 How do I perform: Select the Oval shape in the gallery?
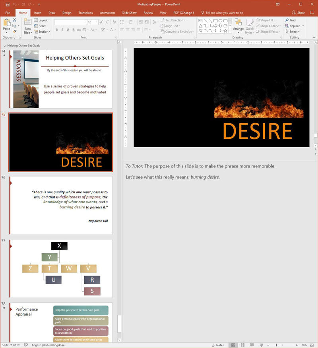220,21
